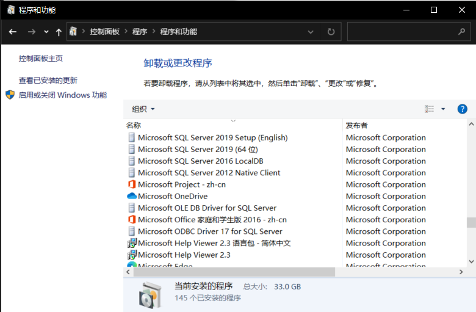
Task: Click the change view icon
Action: pyautogui.click(x=430, y=109)
